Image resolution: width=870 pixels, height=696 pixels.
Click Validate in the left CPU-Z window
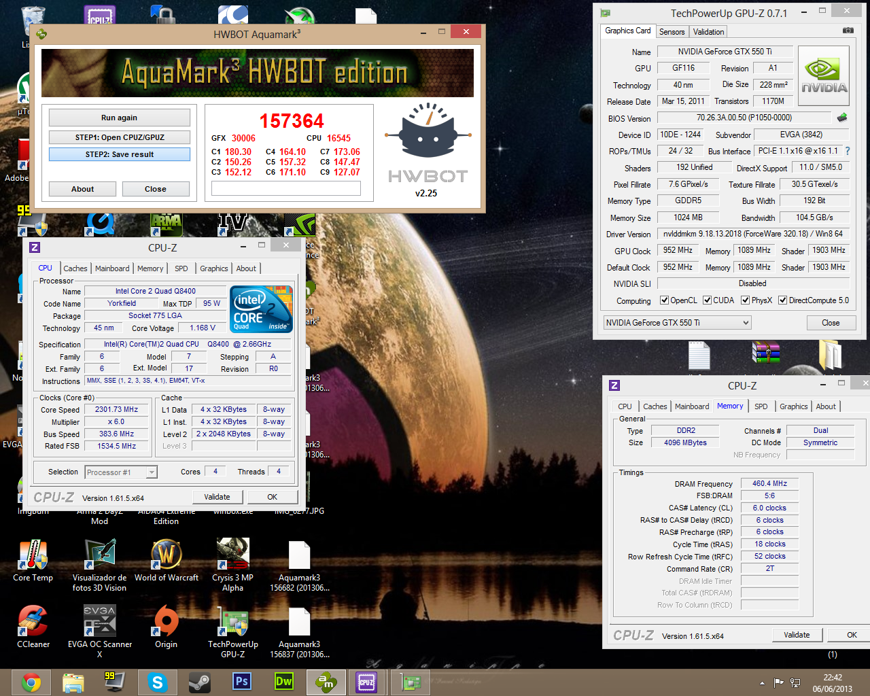(217, 497)
